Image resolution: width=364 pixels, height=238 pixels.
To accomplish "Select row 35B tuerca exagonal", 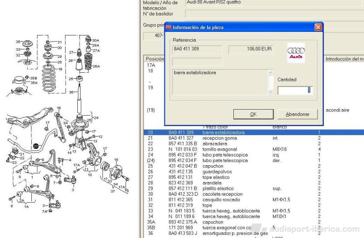I will click(254, 228).
